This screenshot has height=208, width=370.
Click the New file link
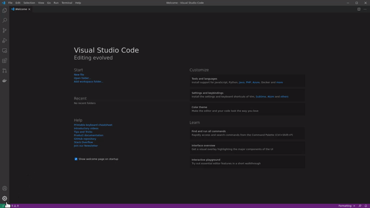click(x=79, y=74)
